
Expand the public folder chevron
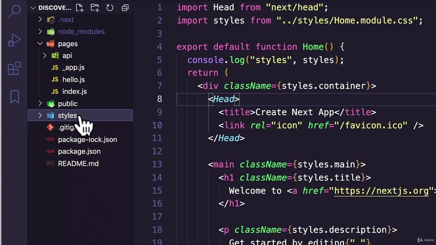40,103
